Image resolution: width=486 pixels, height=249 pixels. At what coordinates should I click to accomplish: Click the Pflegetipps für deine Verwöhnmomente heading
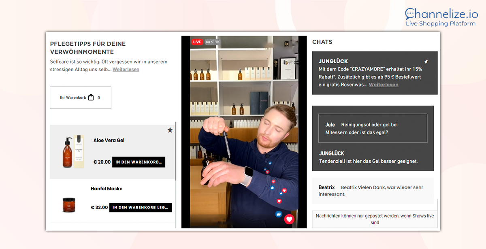(88, 48)
